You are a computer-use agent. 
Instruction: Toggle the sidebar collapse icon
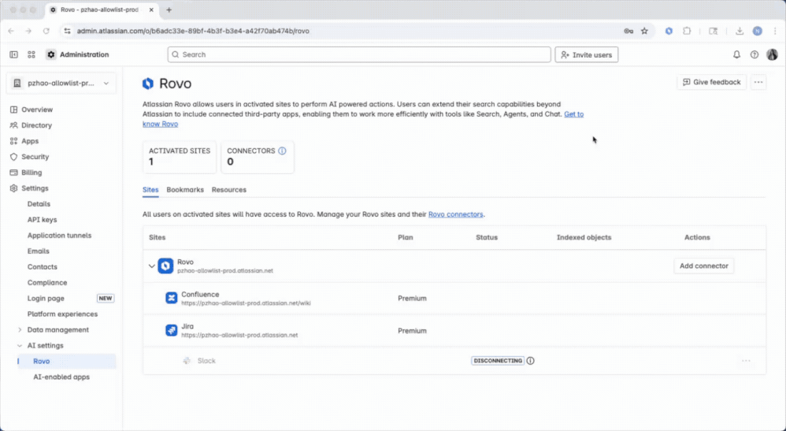[13, 54]
